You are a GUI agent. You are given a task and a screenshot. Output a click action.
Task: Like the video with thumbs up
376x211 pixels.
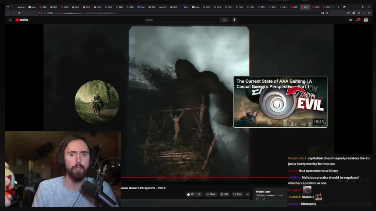coord(190,194)
